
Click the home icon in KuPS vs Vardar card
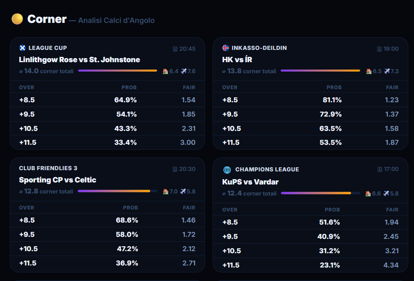pyautogui.click(x=368, y=193)
